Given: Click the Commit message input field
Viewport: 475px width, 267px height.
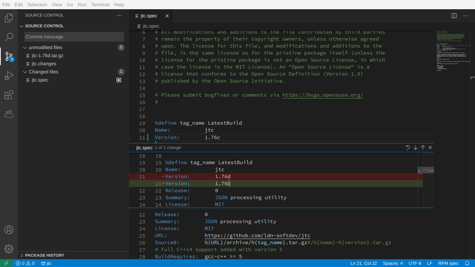Looking at the screenshot, I should click(x=74, y=37).
